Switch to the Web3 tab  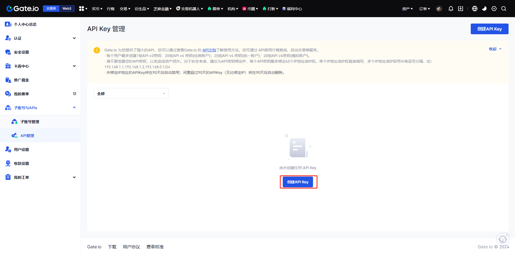click(x=67, y=9)
